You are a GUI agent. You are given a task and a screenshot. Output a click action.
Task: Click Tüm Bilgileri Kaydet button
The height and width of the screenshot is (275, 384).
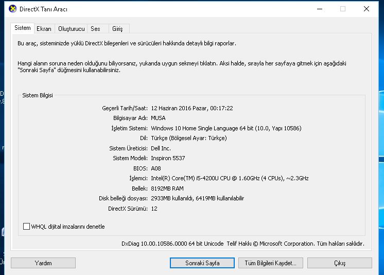271,263
